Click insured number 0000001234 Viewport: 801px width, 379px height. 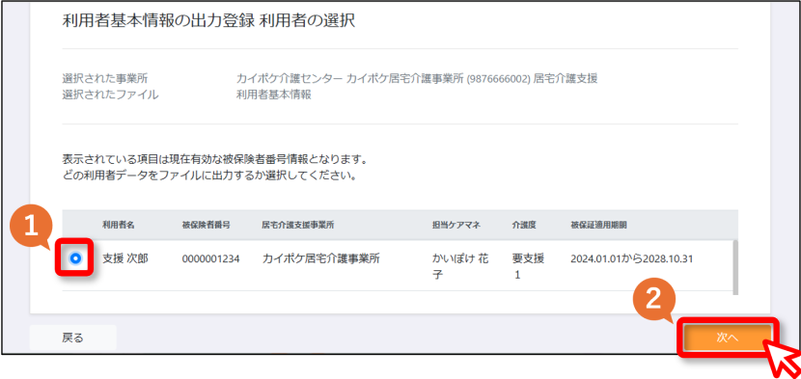point(211,259)
